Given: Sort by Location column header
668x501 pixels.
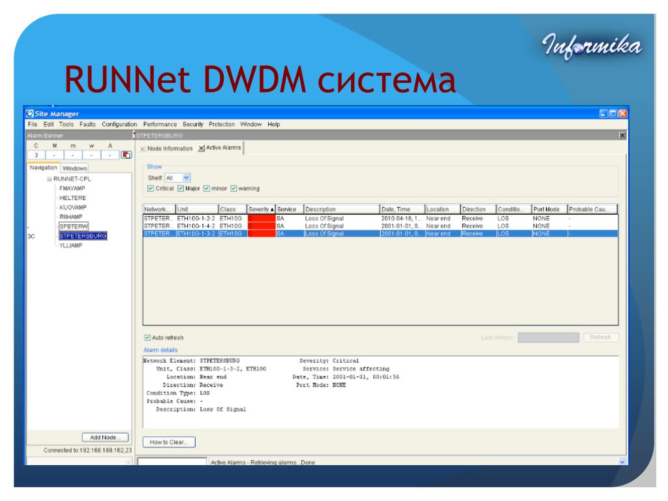Looking at the screenshot, I should click(x=442, y=209).
